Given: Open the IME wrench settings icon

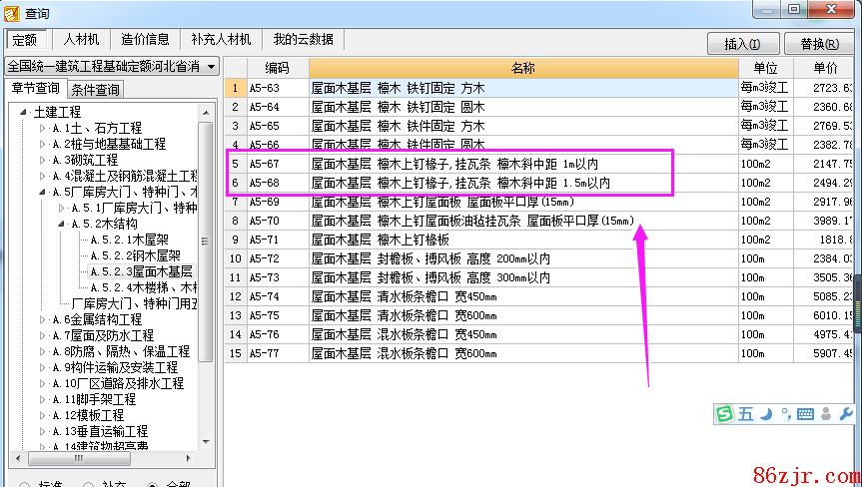Looking at the screenshot, I should coord(845,414).
